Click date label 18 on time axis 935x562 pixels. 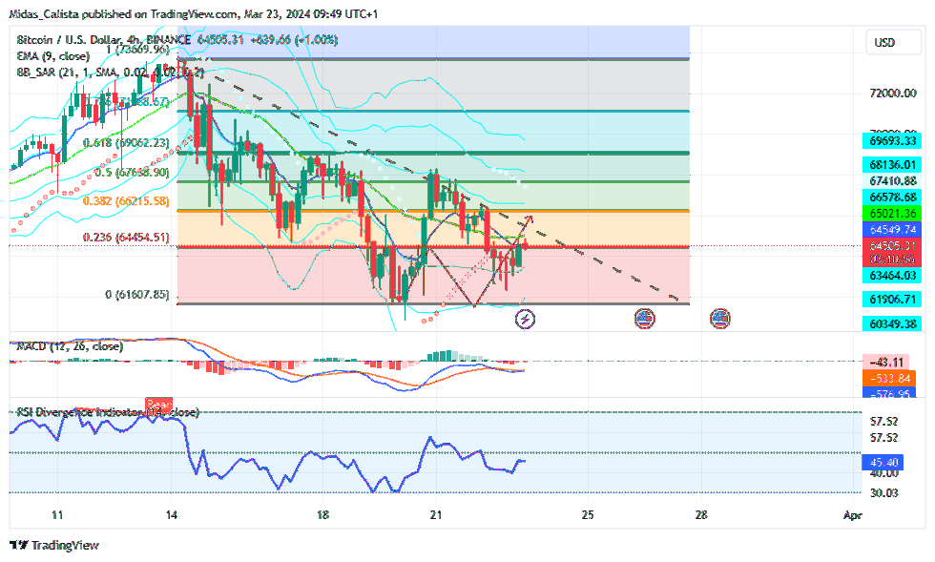coord(322,515)
